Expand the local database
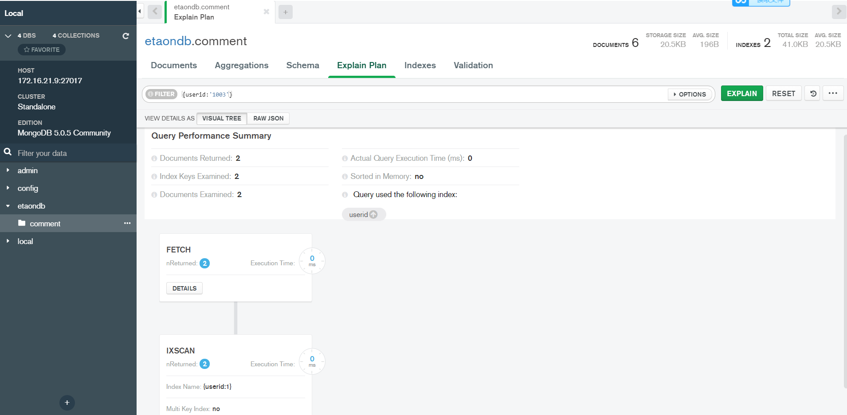This screenshot has height=415, width=847. pos(8,241)
